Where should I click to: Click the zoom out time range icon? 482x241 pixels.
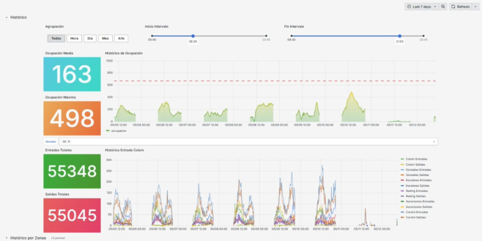click(443, 7)
